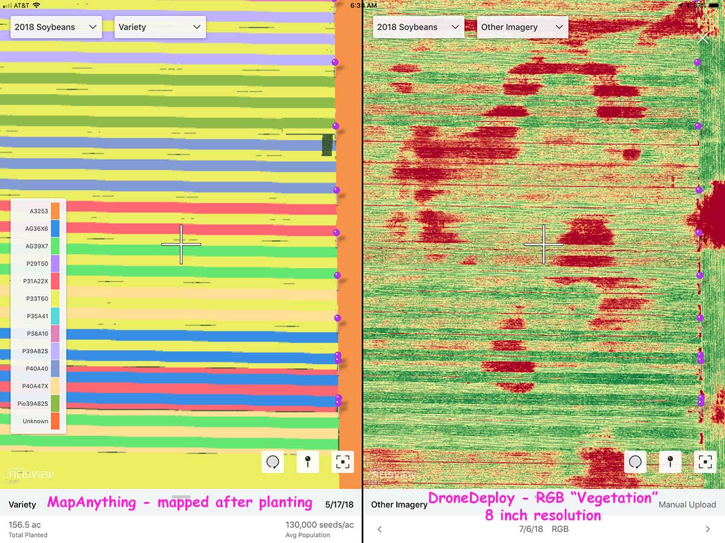
Task: Recenter the drone imagery map view
Action: click(705, 462)
